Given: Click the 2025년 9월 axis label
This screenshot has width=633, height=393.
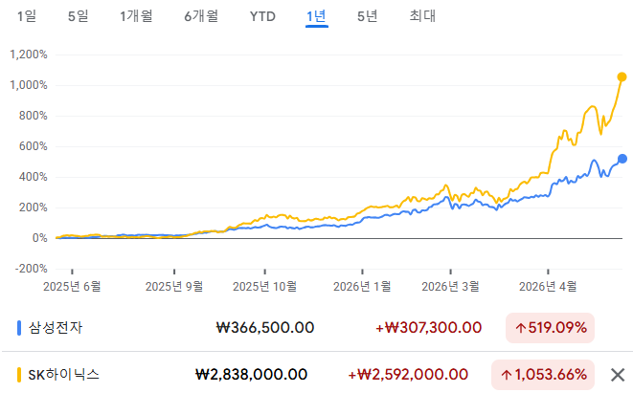Looking at the screenshot, I should pyautogui.click(x=174, y=287).
